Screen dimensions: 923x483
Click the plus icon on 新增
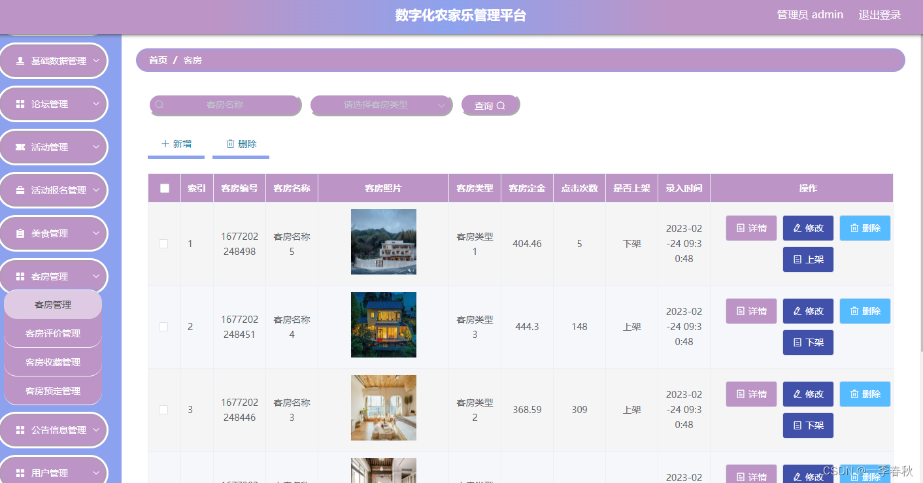coord(166,144)
